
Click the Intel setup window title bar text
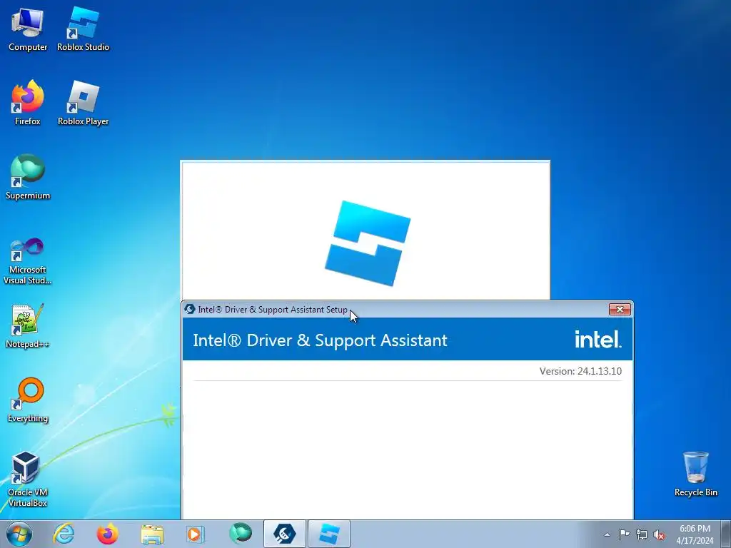(x=273, y=310)
